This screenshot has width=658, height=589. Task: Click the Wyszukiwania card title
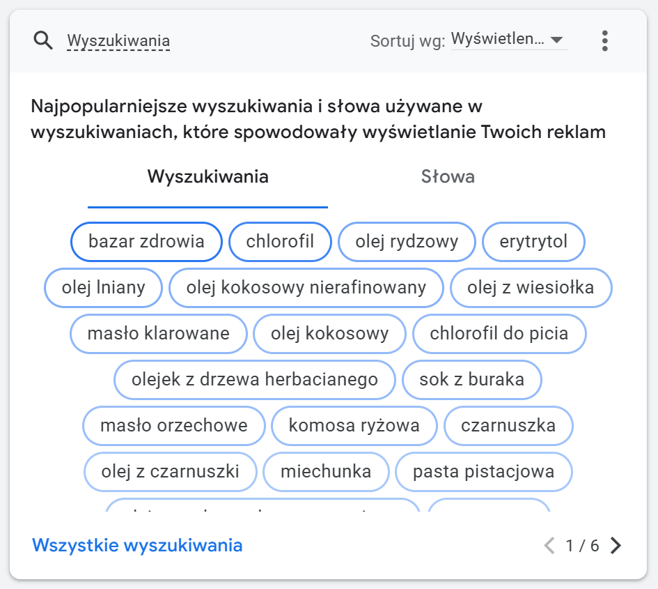(118, 41)
